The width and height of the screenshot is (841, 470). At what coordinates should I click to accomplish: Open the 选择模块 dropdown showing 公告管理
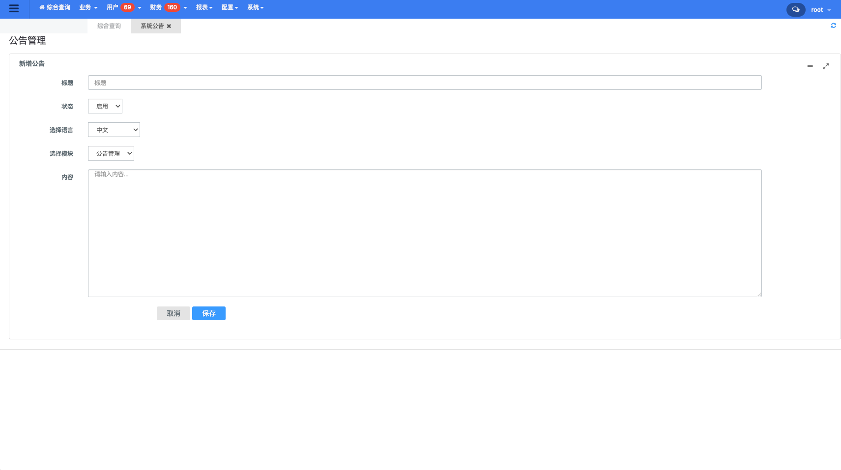coord(111,153)
